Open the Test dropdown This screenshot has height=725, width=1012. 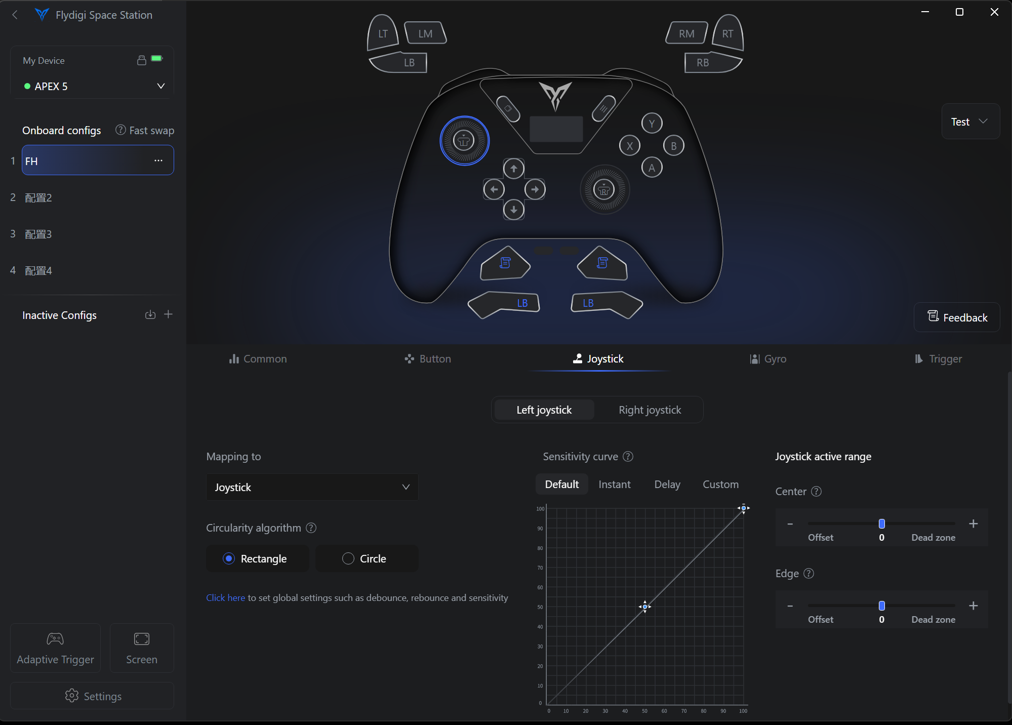point(969,122)
